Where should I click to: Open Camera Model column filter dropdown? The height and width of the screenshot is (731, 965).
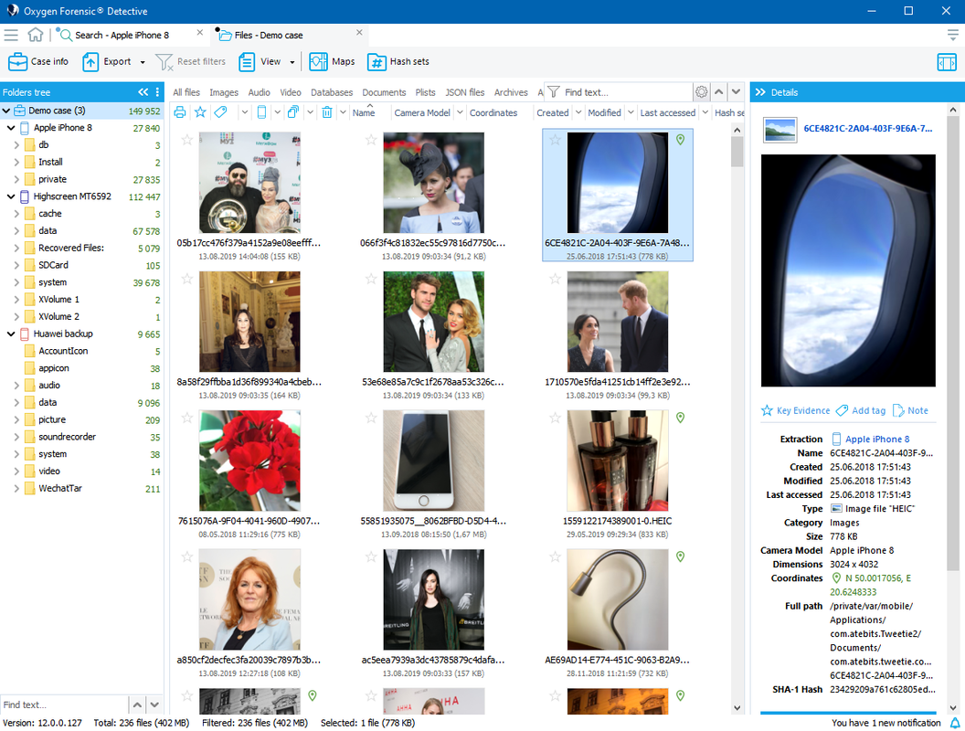(x=460, y=112)
